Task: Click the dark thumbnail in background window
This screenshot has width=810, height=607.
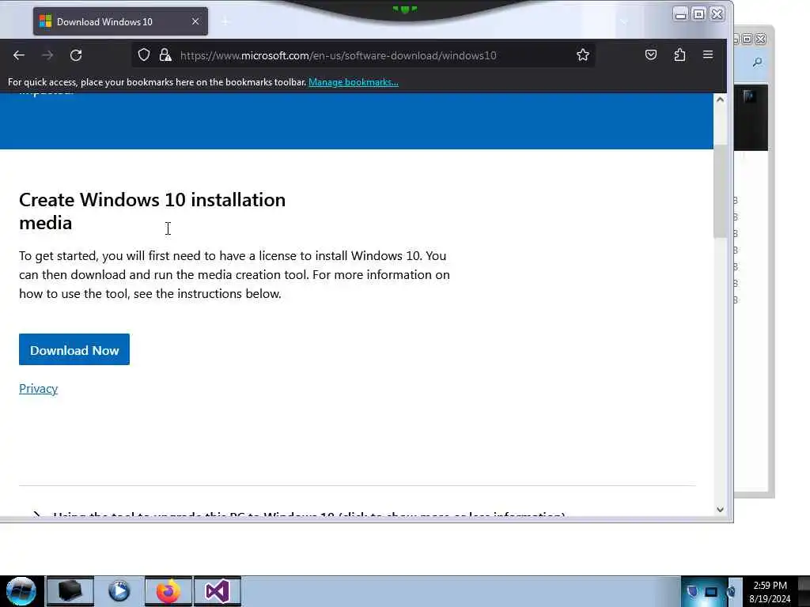Action: click(x=750, y=96)
